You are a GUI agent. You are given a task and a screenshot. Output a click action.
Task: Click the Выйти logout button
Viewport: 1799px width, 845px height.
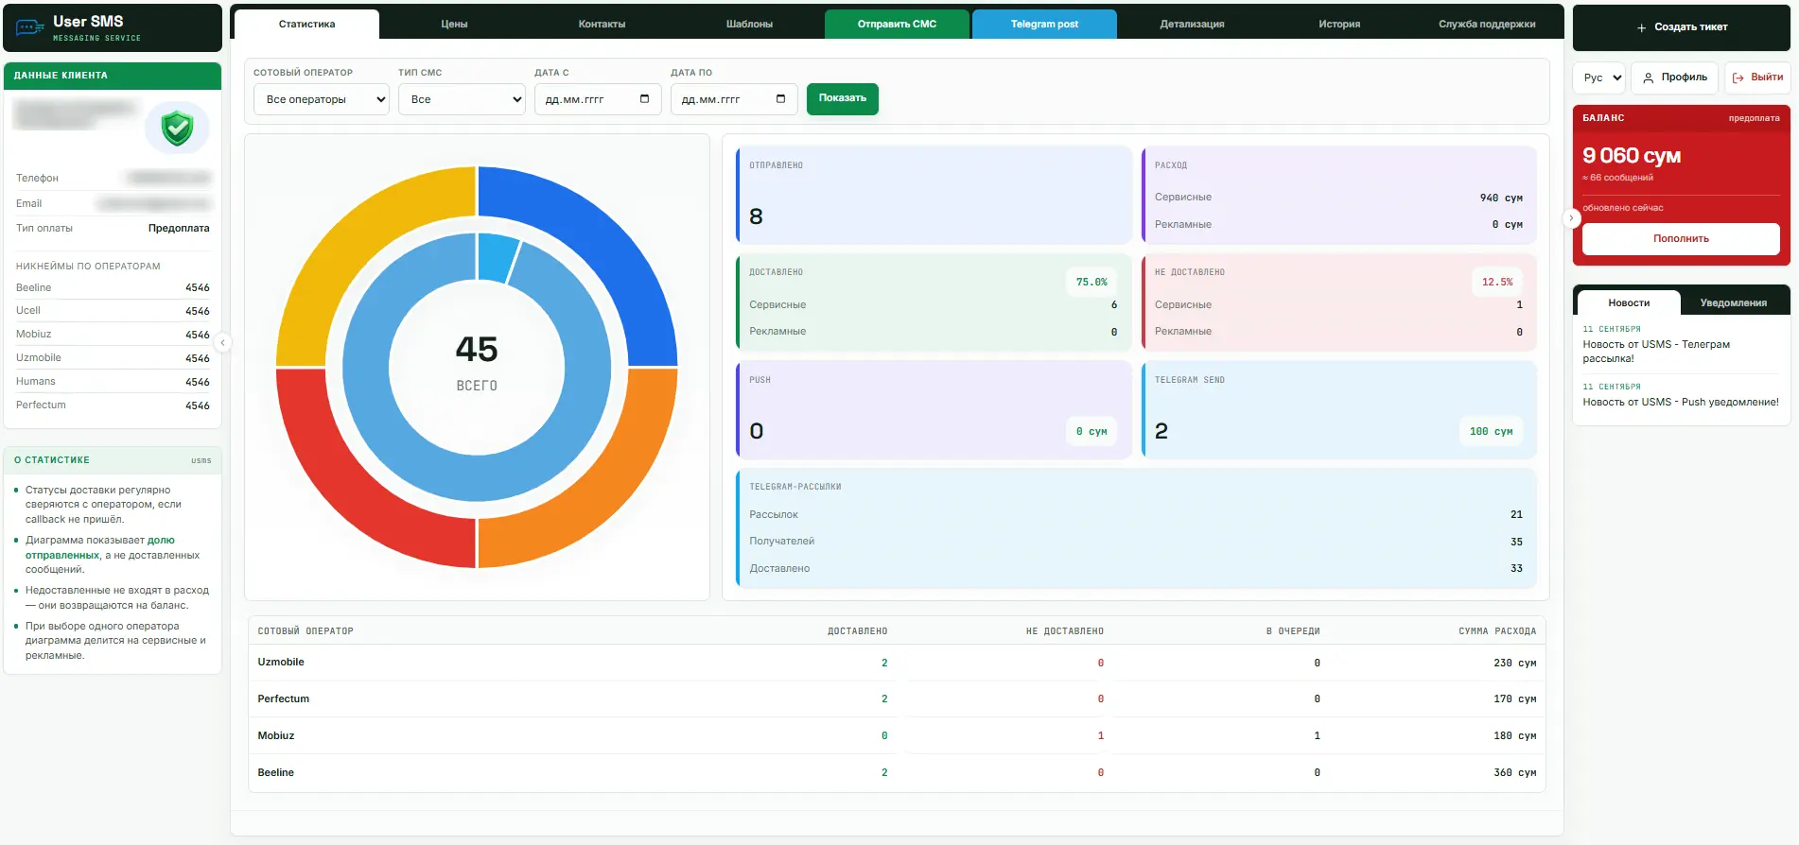click(x=1757, y=78)
